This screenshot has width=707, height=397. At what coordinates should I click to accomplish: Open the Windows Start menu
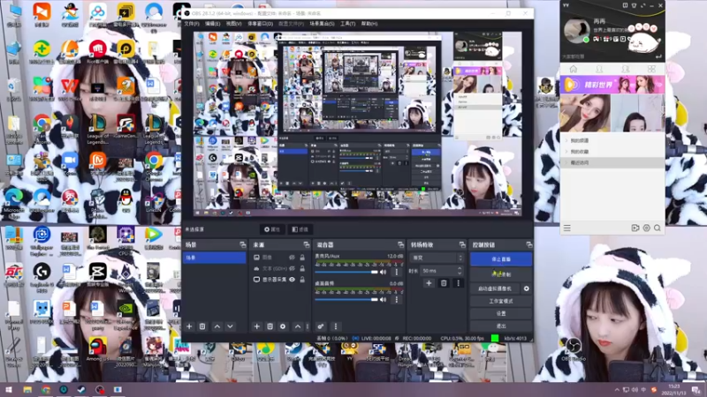tap(9, 390)
